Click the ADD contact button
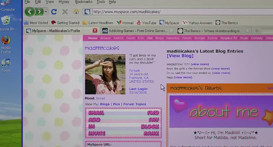Image resolution: width=273 pixels, height=147 pixels. point(94,120)
